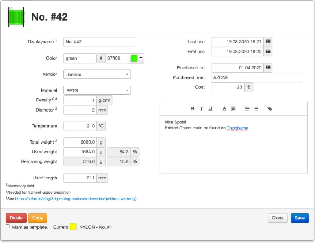Insert a bulleted list
The height and width of the screenshot is (243, 315).
click(256, 109)
